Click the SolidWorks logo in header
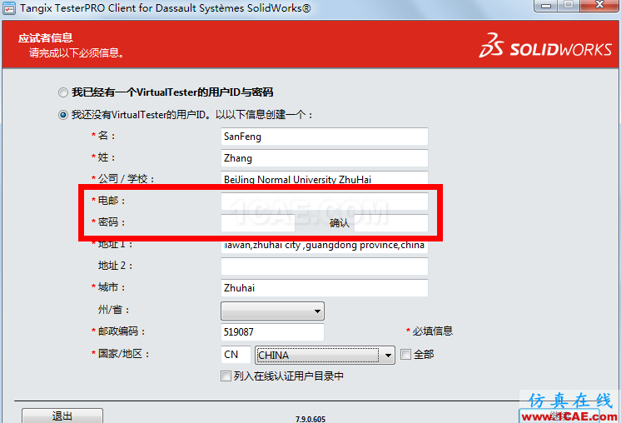The width and height of the screenshot is (621, 423). (545, 45)
